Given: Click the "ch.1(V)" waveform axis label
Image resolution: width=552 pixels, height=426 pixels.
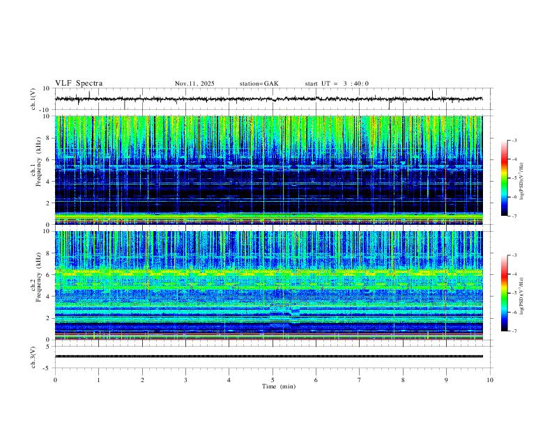Looking at the screenshot, I should click(33, 99).
